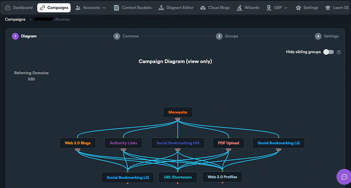Open Cloud Blogs menu item
The height and width of the screenshot is (188, 351).
[x=215, y=8]
